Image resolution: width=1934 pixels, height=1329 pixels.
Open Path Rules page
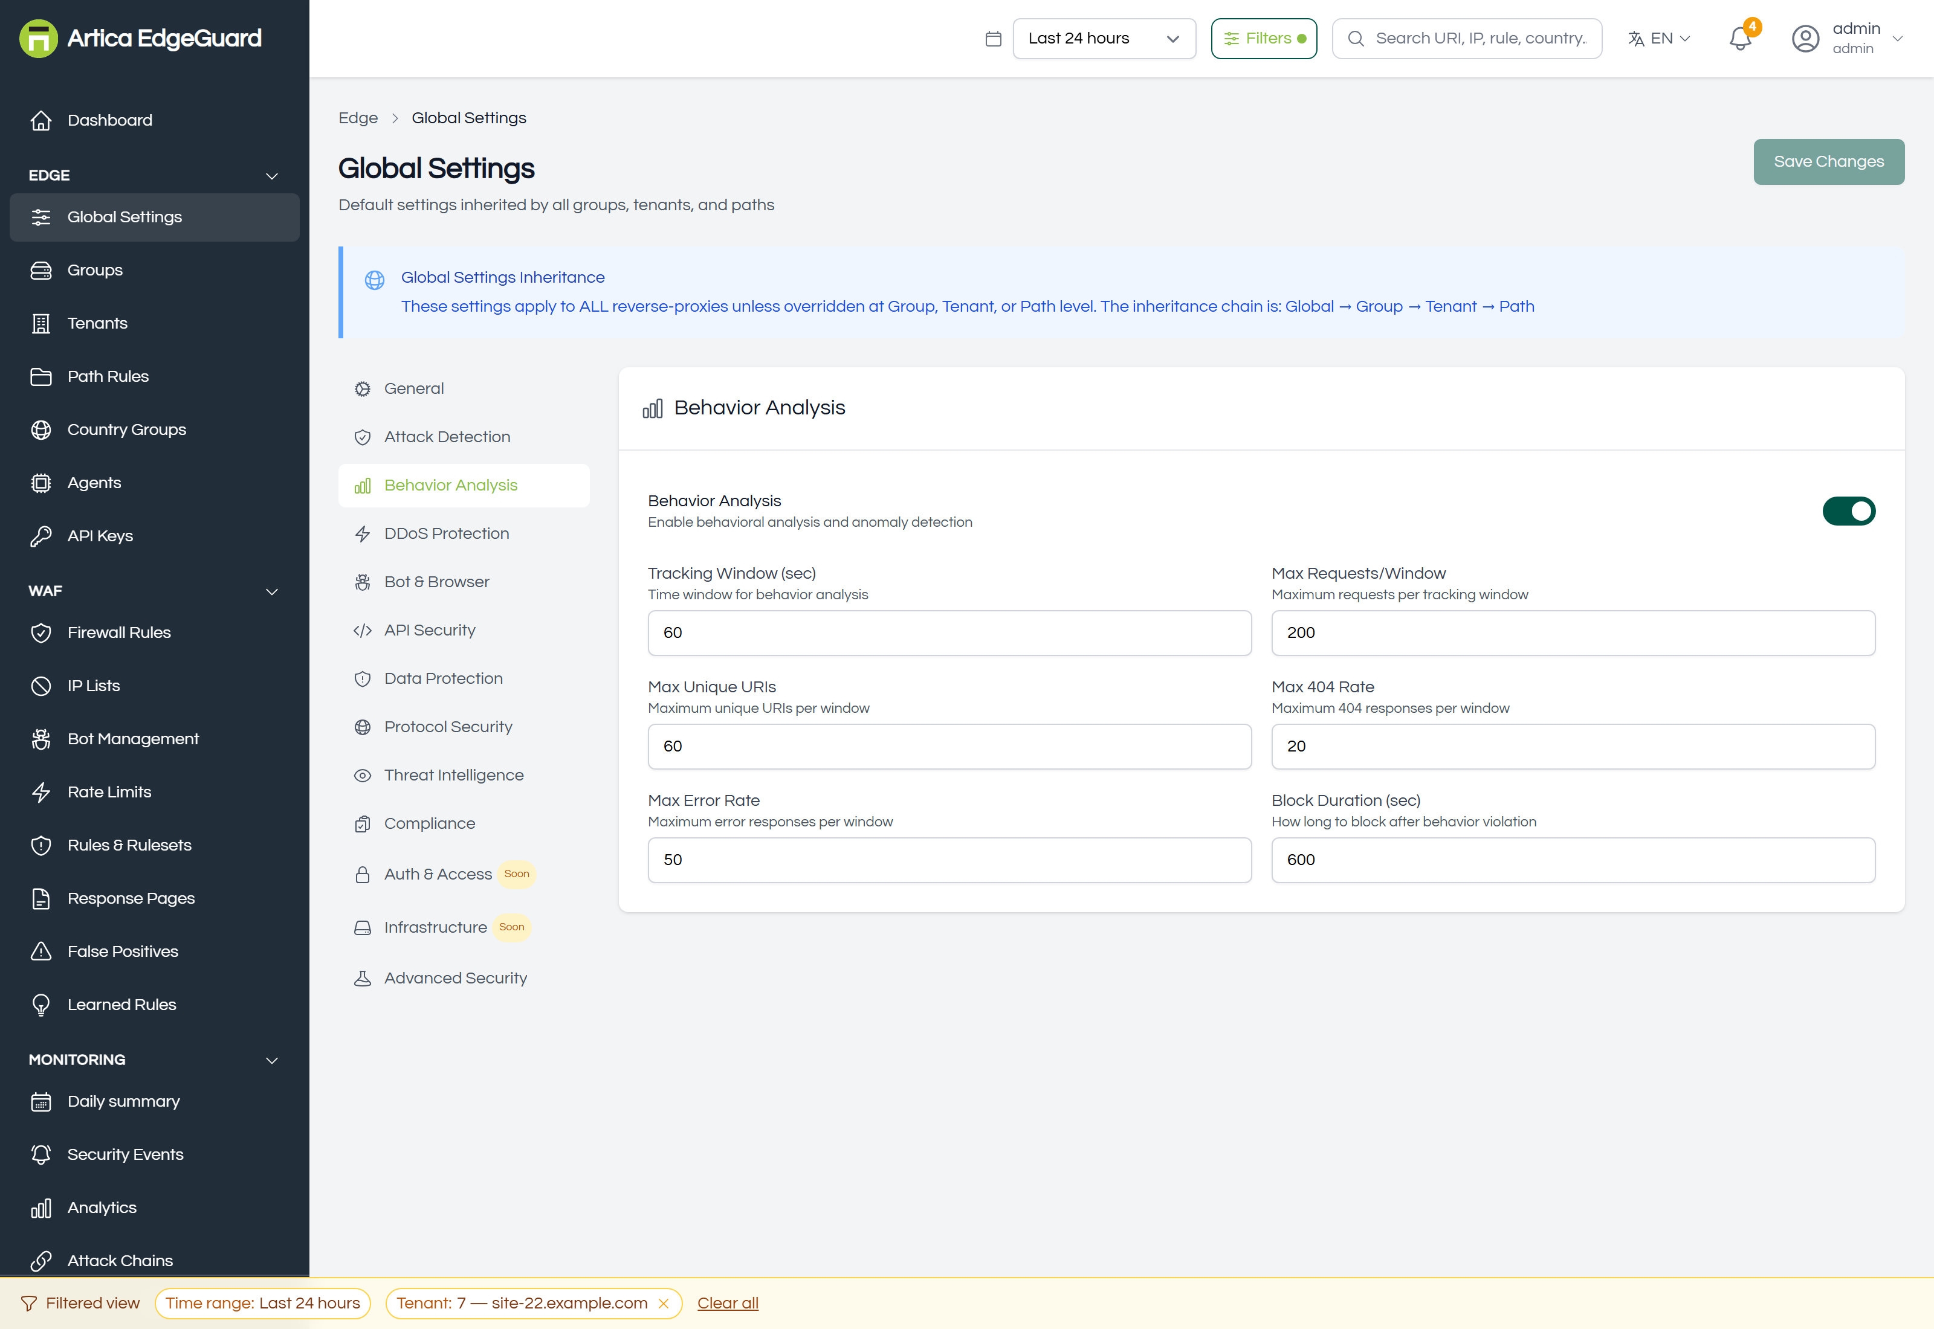[x=154, y=376]
